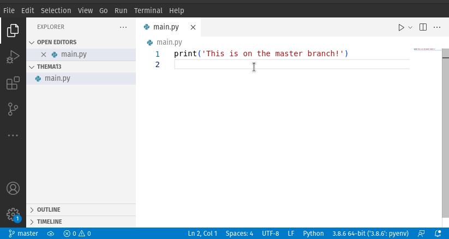Open the Source Control view
449x239 pixels.
tap(13, 109)
